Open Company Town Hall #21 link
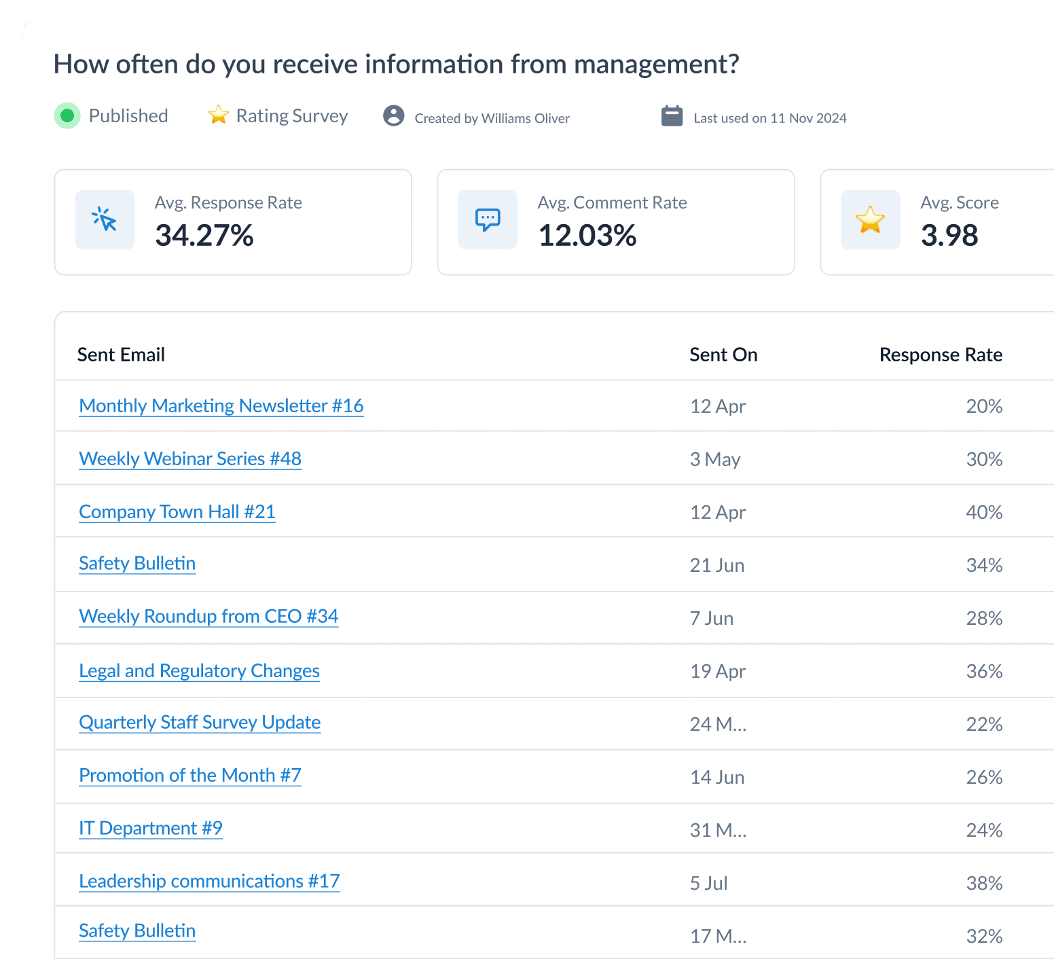This screenshot has width=1054, height=959. coord(177,511)
